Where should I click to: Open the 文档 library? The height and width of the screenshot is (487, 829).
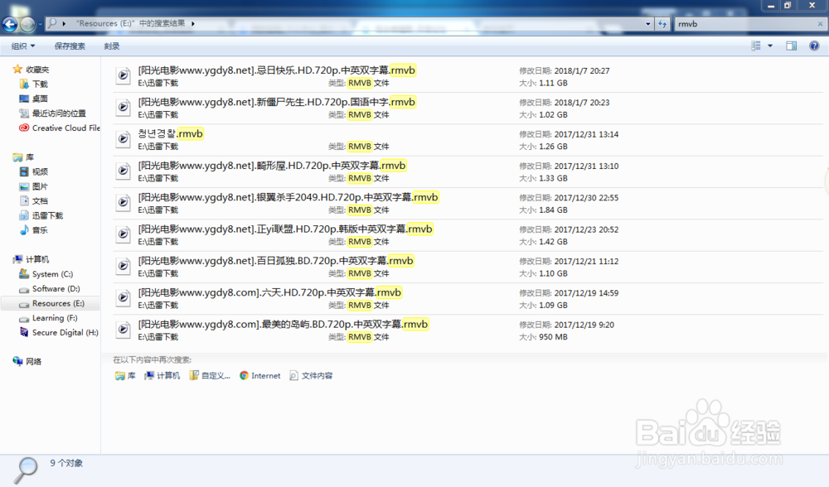coord(34,200)
